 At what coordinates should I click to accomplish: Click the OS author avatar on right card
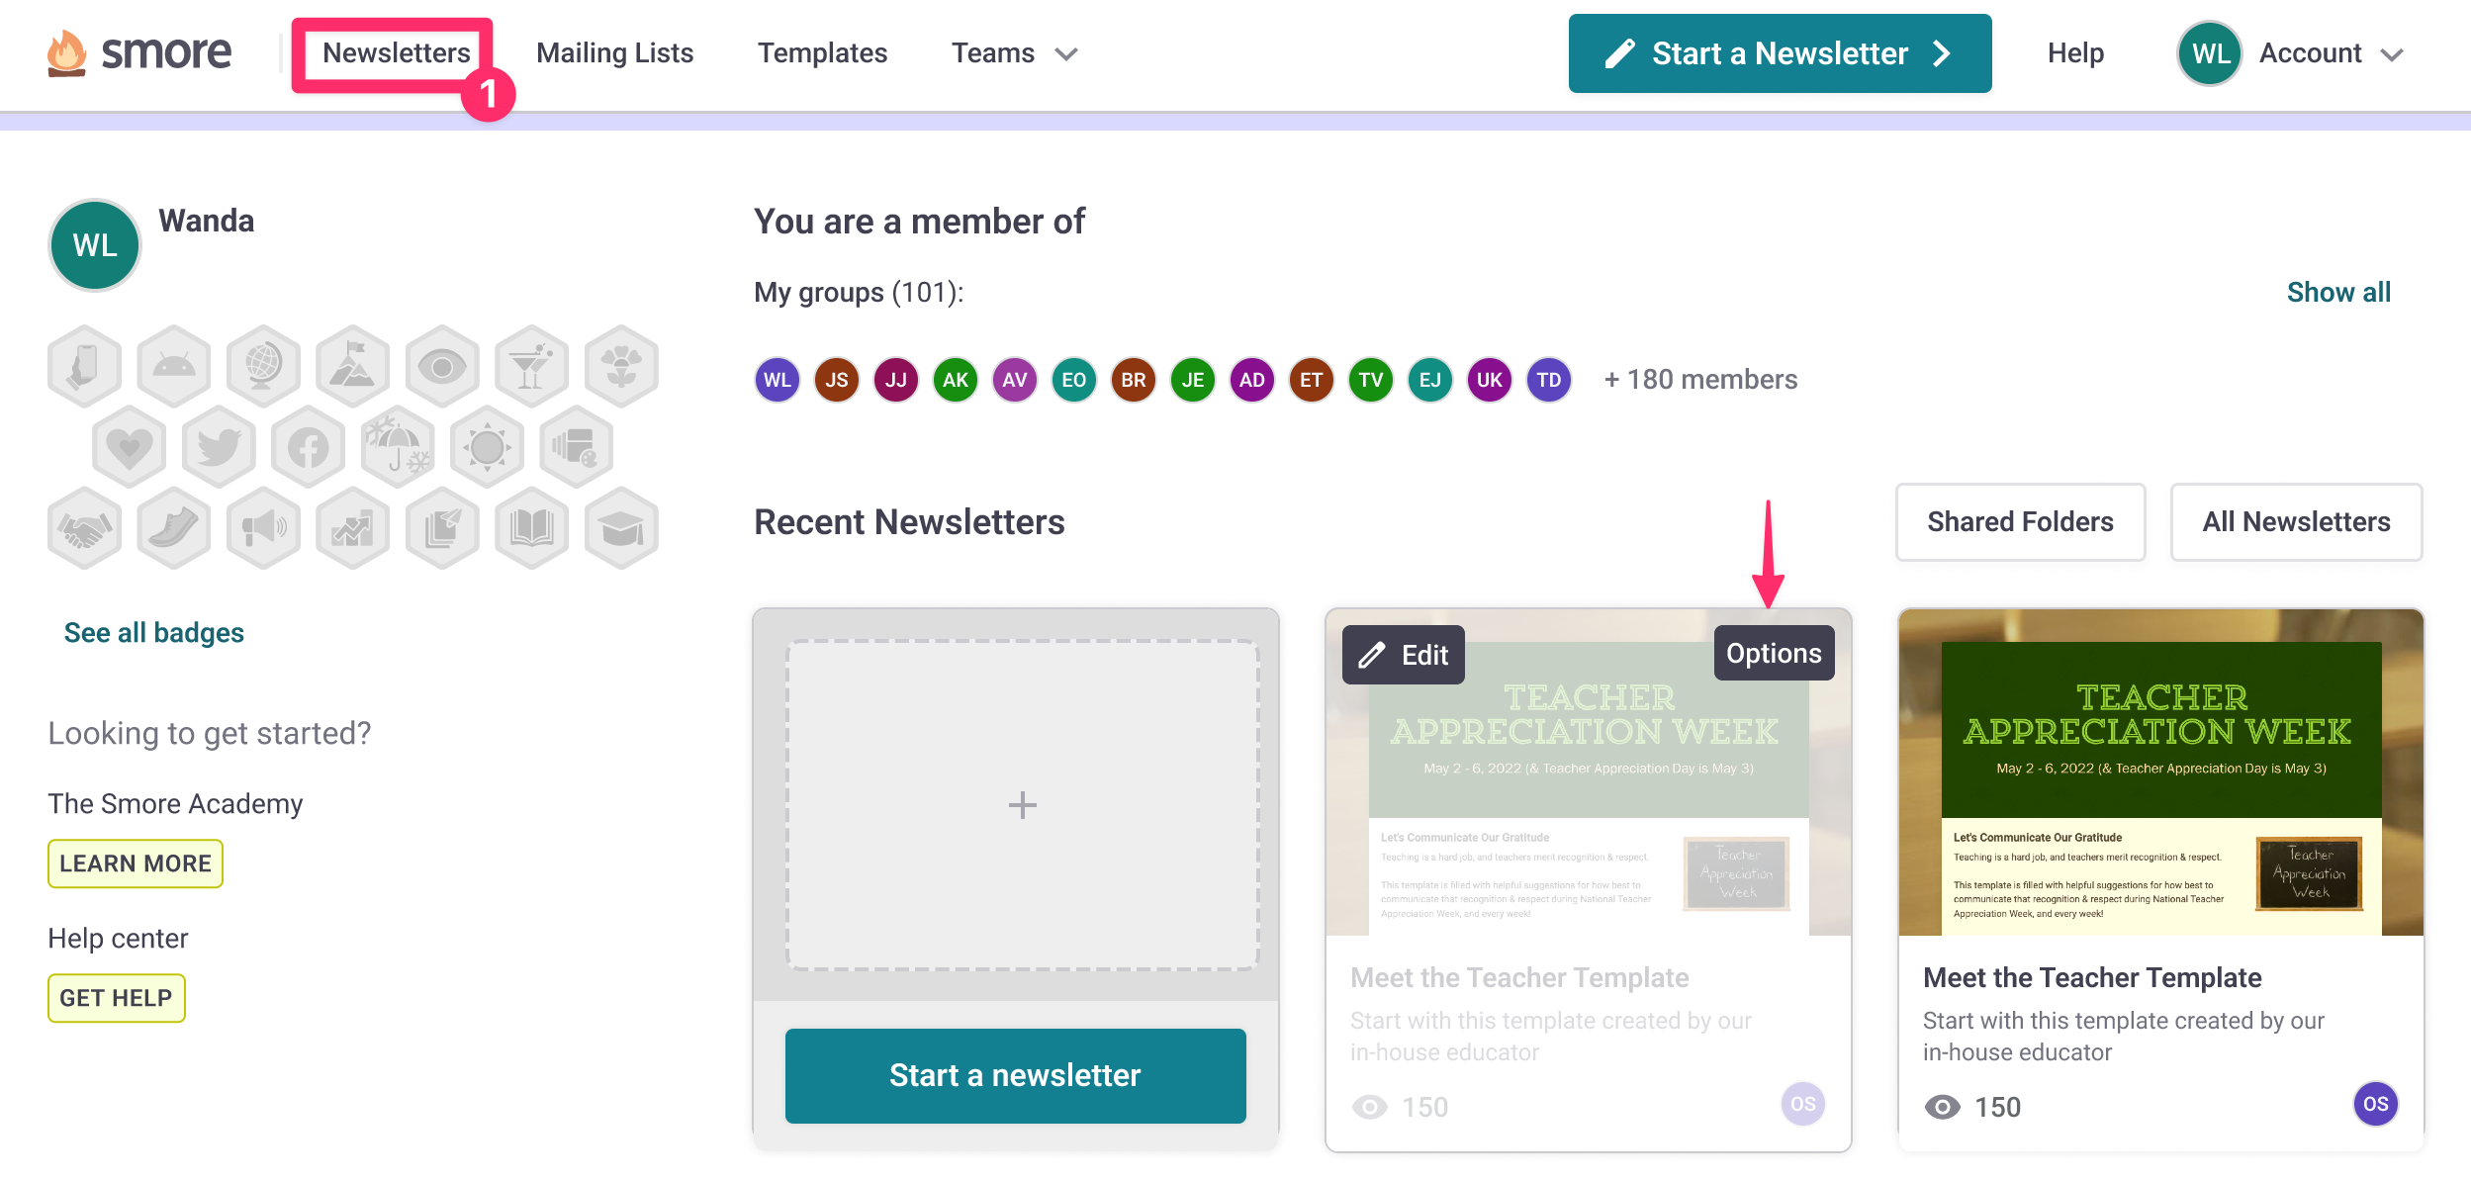(x=2375, y=1104)
